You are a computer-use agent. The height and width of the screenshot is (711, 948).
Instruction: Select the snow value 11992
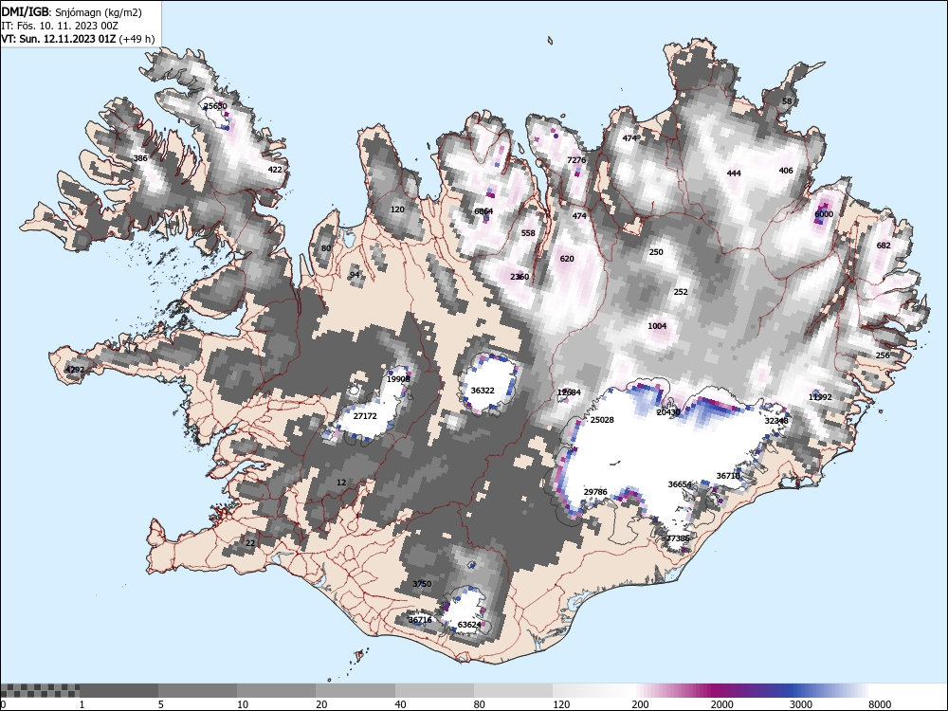(820, 397)
